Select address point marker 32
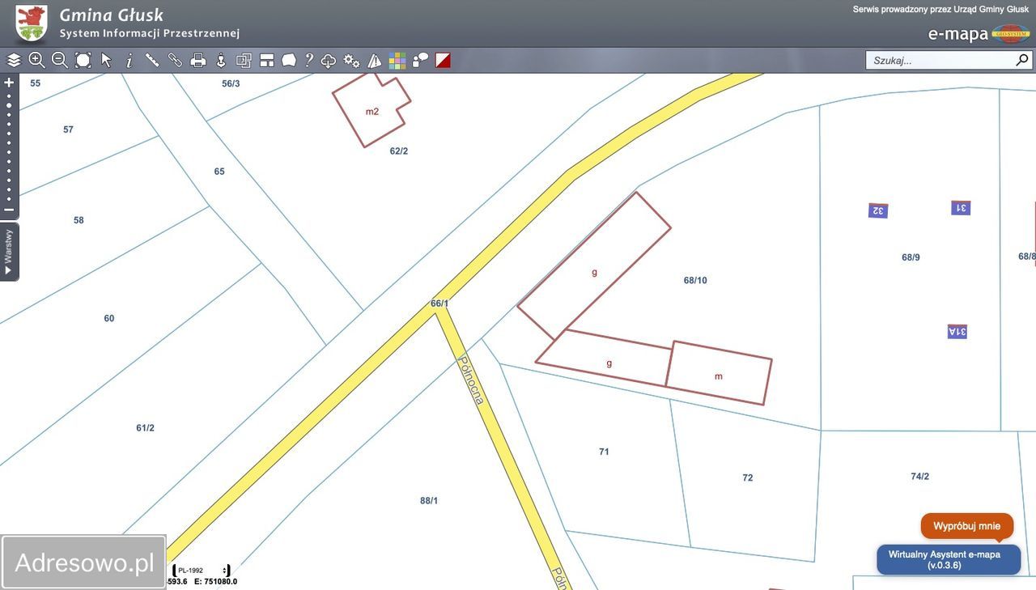The image size is (1036, 590). click(878, 210)
